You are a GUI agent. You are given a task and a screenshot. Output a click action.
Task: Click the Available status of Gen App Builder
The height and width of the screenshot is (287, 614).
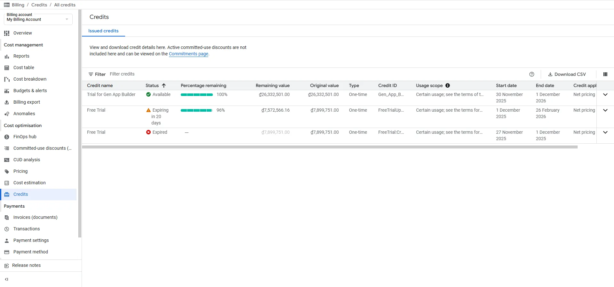click(158, 95)
